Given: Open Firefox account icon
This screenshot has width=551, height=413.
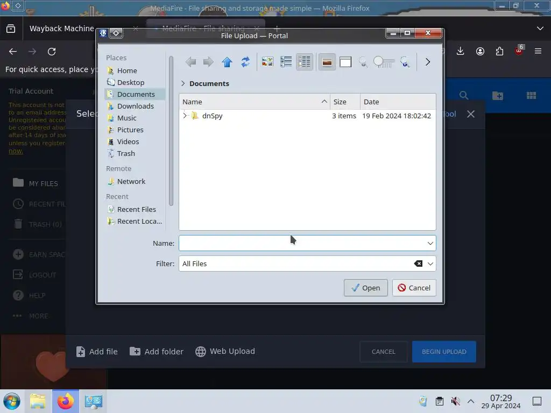Looking at the screenshot, I should [480, 51].
